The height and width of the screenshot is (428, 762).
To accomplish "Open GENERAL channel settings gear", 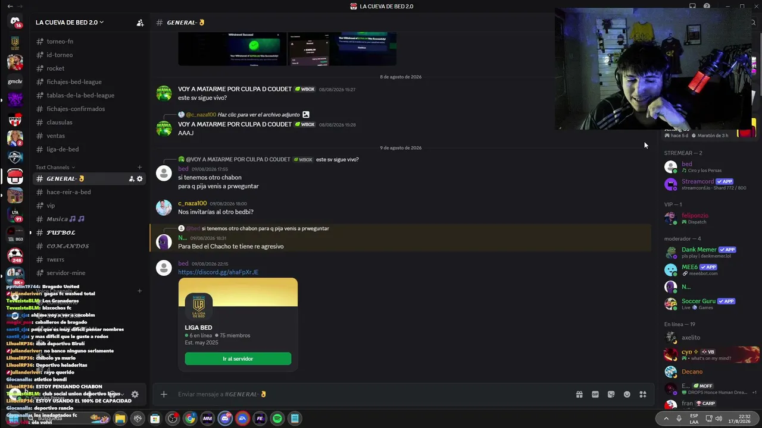I will [x=140, y=179].
